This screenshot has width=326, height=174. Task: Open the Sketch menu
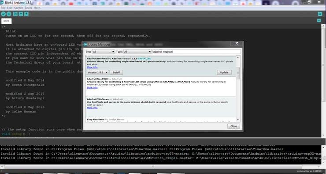coord(19,8)
